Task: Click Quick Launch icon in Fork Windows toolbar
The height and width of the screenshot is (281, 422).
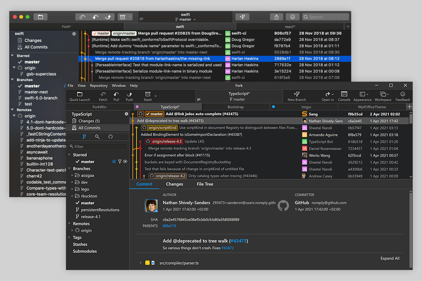Action: tap(80, 94)
